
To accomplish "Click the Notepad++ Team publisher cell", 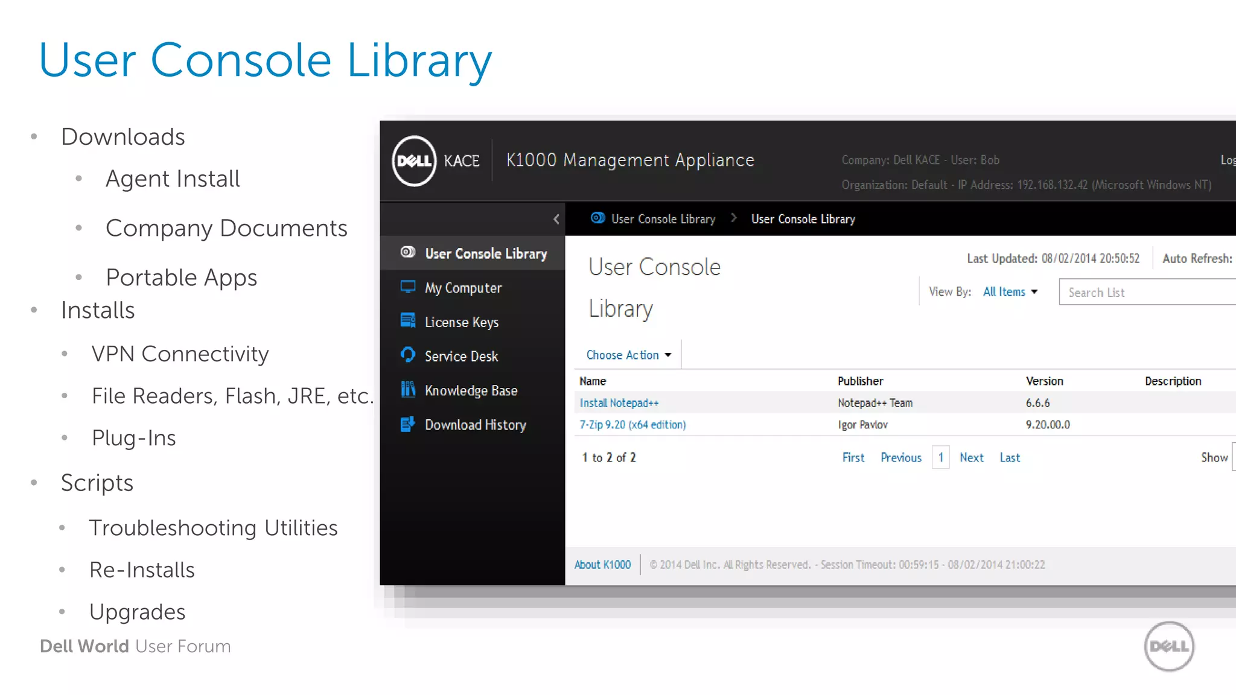I will pos(875,403).
